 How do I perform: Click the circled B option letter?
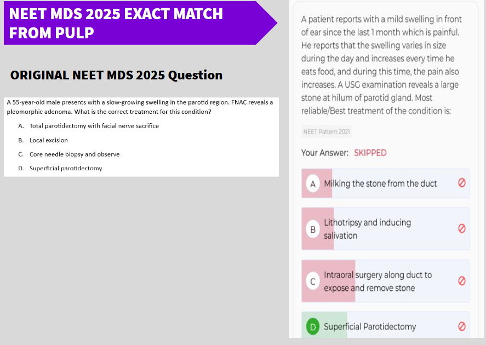click(x=313, y=229)
